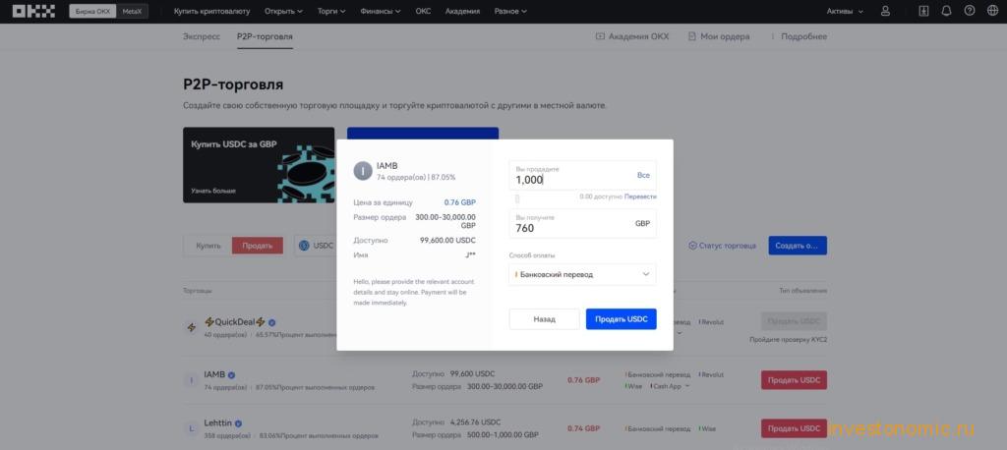Click the 0.76 GBP price in dialog

tap(460, 202)
